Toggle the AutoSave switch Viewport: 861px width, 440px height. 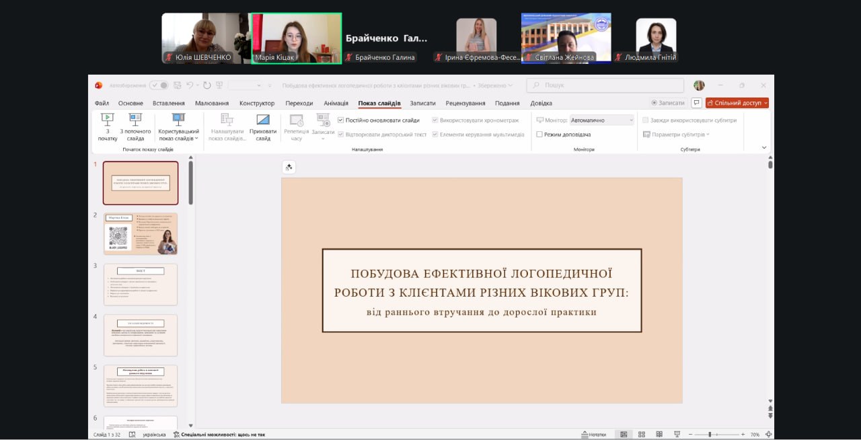pyautogui.click(x=159, y=85)
